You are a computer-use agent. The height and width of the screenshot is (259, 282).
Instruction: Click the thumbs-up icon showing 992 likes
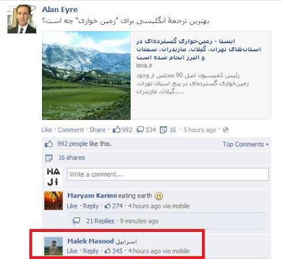[x=116, y=129]
